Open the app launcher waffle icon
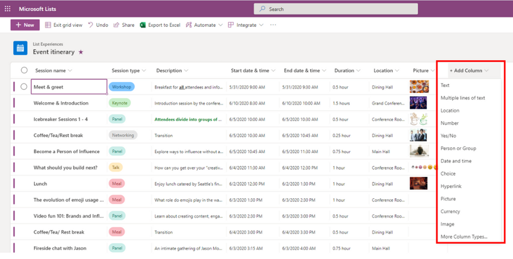The image size is (513, 259). coord(7,9)
